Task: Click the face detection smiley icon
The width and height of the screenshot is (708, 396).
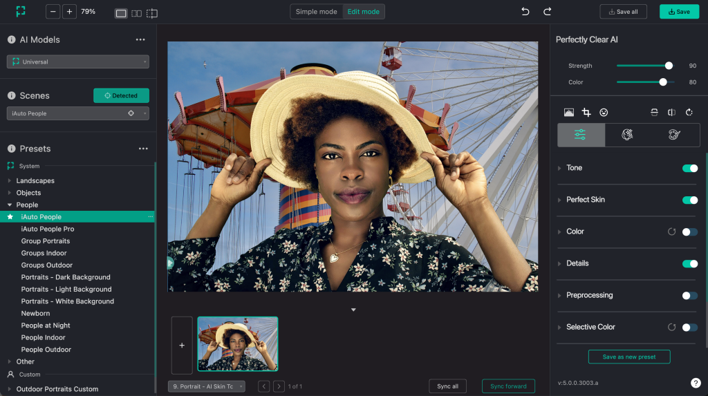Action: 604,112
